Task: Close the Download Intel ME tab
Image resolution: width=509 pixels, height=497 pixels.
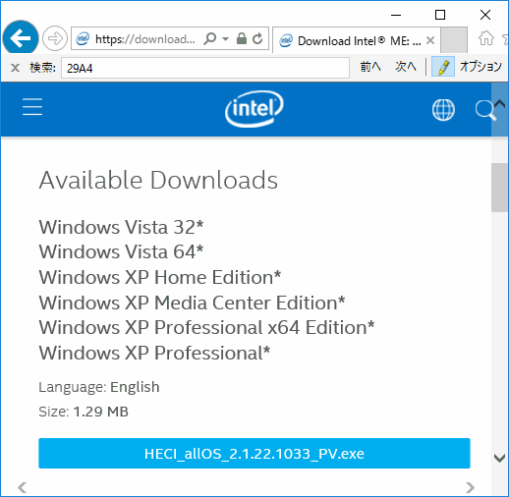Action: click(x=430, y=40)
